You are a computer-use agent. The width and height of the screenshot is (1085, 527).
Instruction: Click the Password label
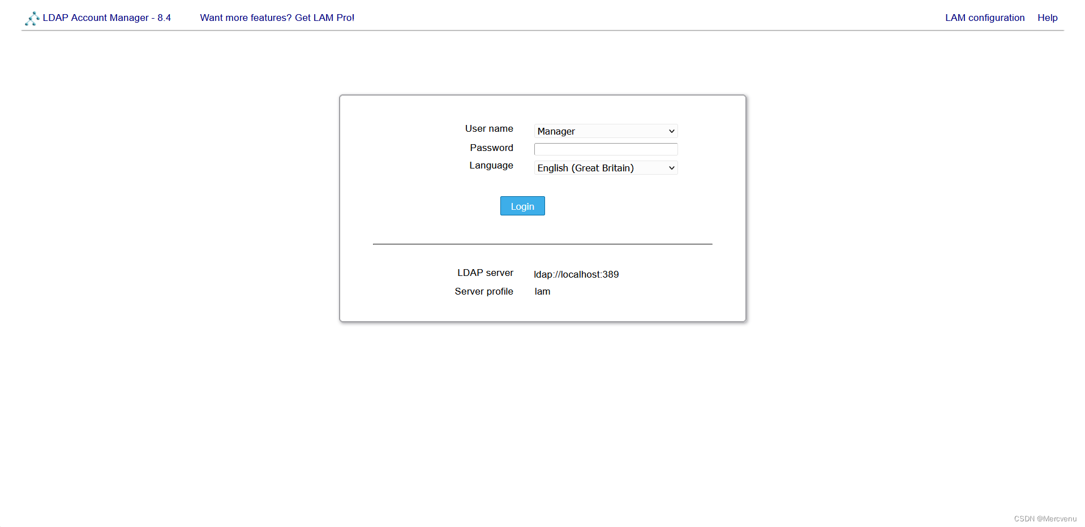click(491, 148)
